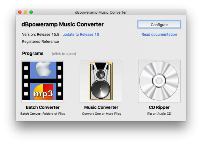Open CD Ripper via the disc icon

point(159,81)
